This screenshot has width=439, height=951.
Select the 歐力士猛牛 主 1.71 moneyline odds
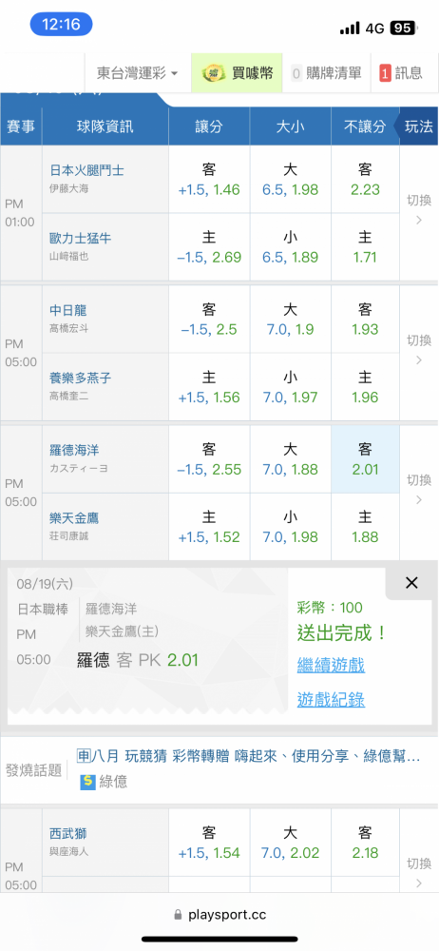point(365,247)
